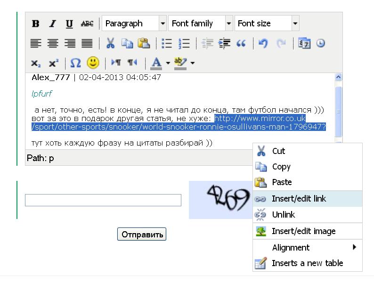Screen dimensions: 374x284
Task: Select Insert/edit image menu entry
Action: [x=308, y=231]
